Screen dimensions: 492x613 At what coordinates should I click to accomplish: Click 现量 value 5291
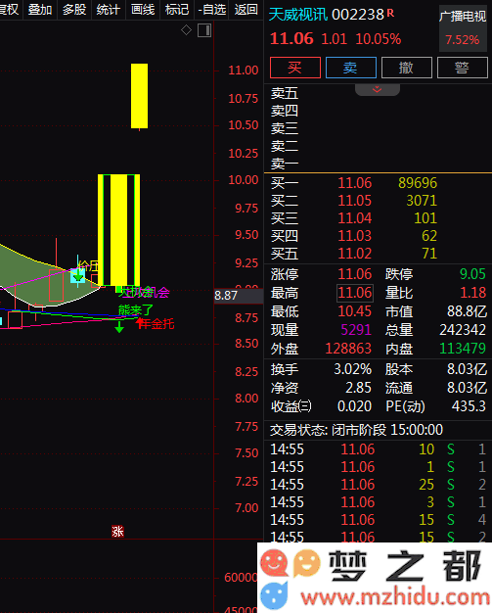pos(356,330)
